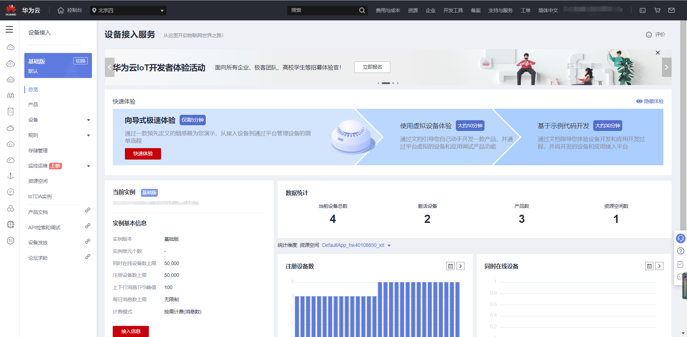Select the 基础版 instance card

click(x=58, y=65)
